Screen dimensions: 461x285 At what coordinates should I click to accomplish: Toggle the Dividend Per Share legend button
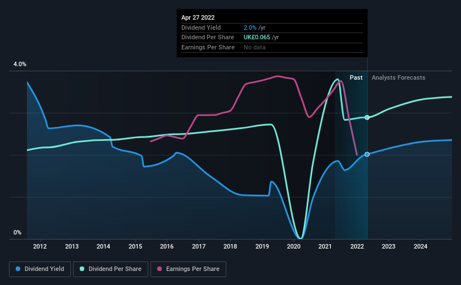pos(111,269)
